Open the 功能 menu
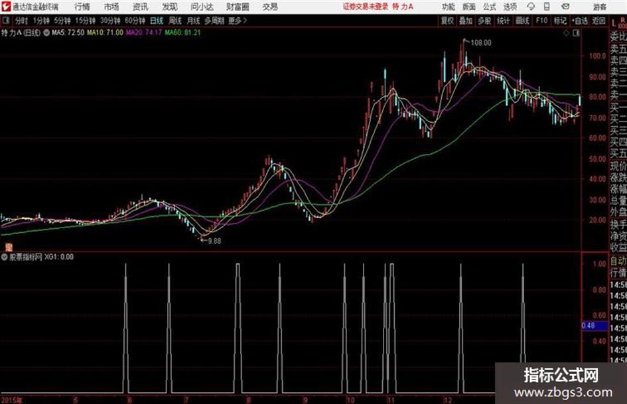 (x=449, y=7)
